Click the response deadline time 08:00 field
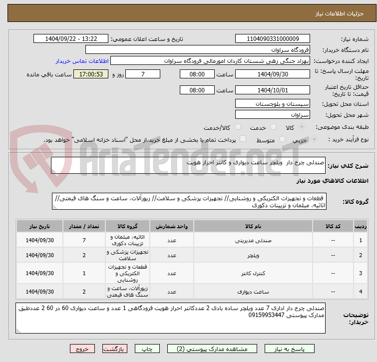The height and width of the screenshot is (362, 377). (x=197, y=74)
